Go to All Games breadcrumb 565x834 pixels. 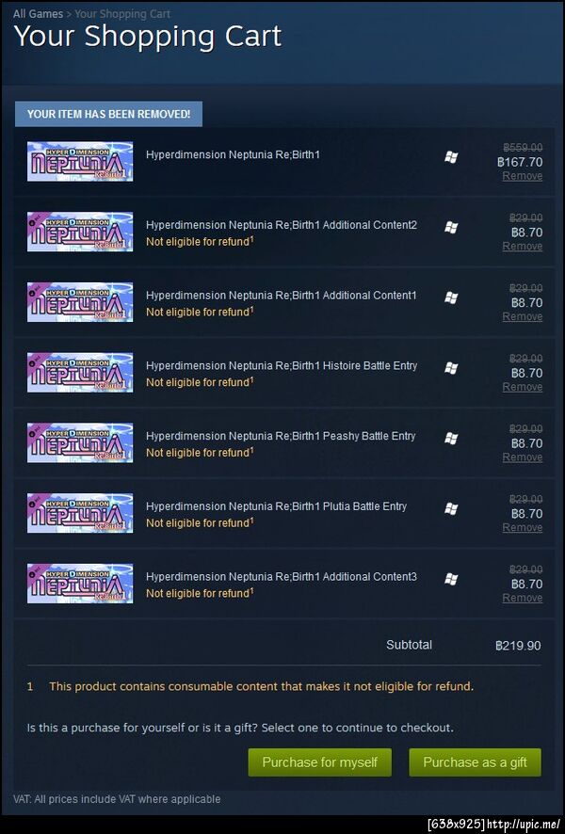[38, 14]
